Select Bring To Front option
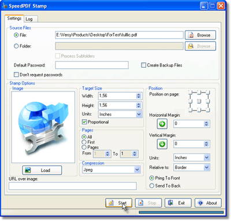The width and height of the screenshot is (231, 221). (x=152, y=178)
